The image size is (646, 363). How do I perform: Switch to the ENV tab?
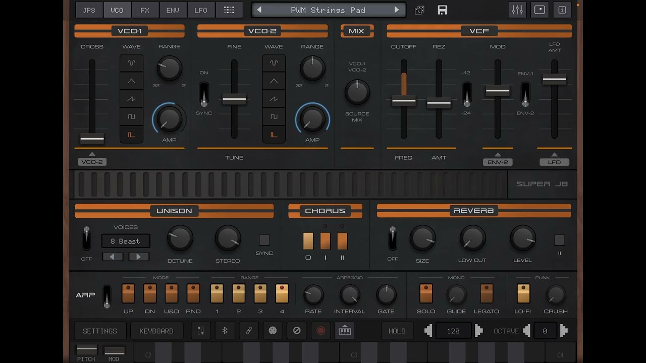tap(173, 10)
